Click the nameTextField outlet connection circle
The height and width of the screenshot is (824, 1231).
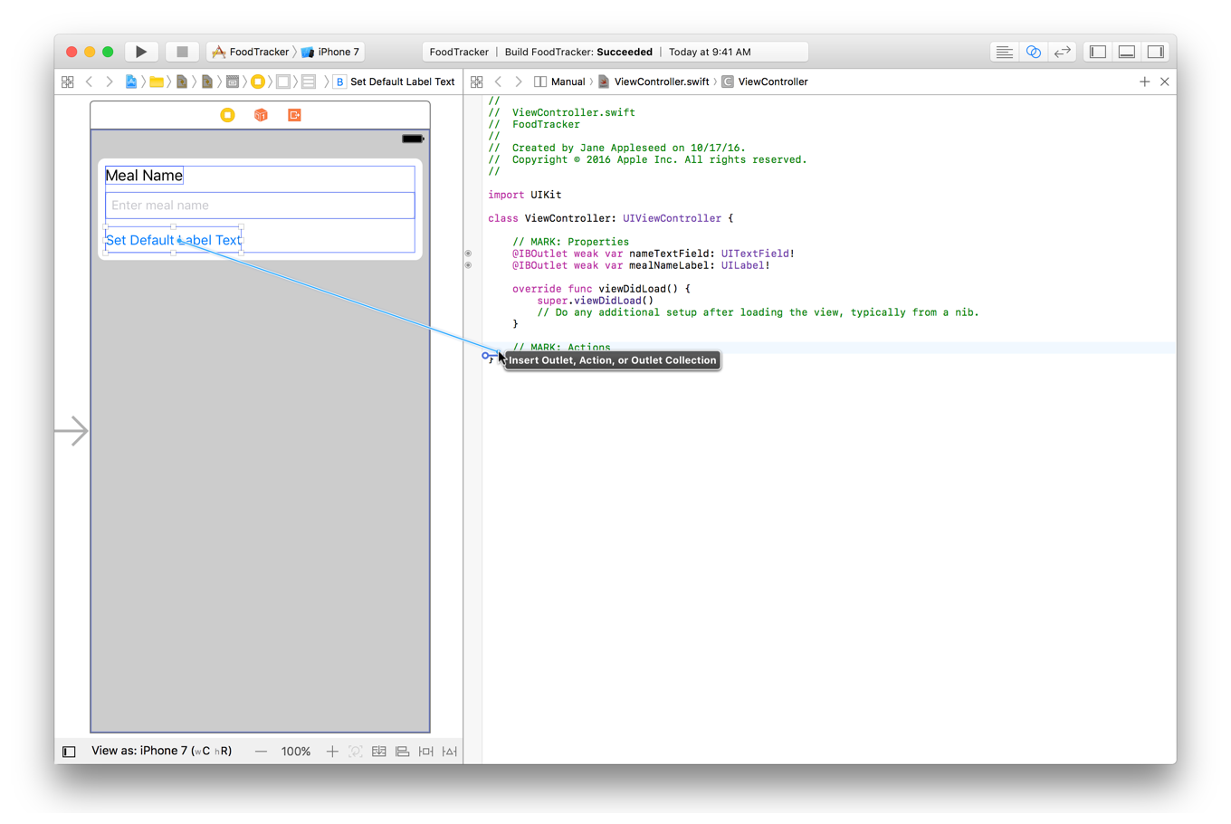pyautogui.click(x=468, y=254)
